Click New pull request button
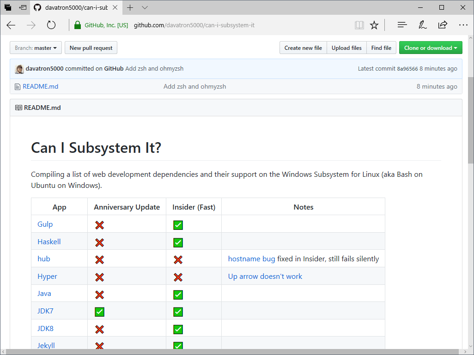Screen dimensions: 474x355 pos(91,48)
